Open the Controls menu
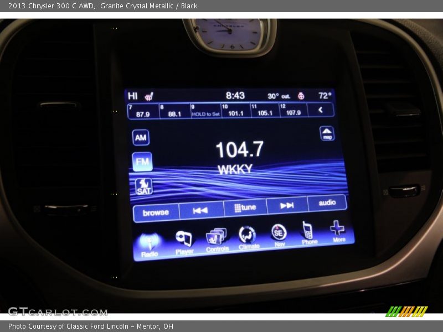 [217, 240]
